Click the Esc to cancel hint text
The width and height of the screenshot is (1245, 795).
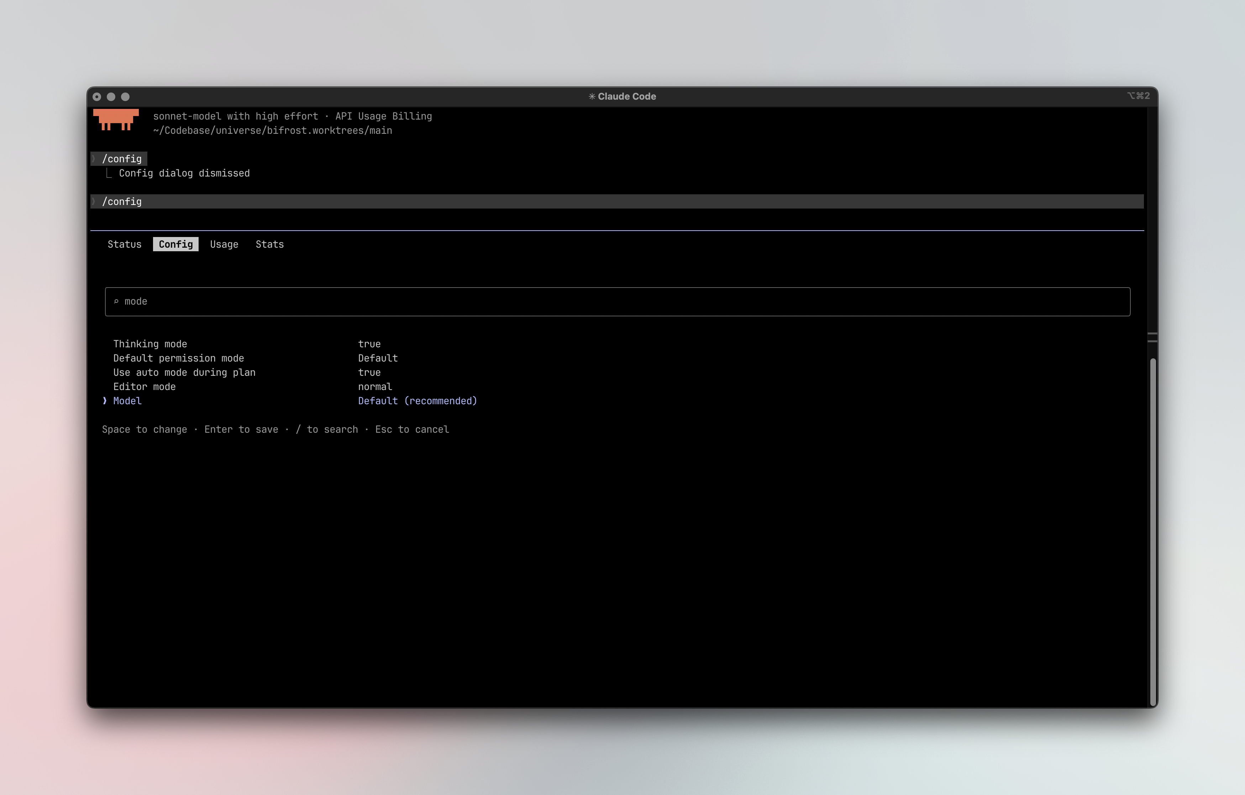click(411, 429)
